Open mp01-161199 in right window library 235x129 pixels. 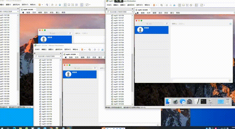click(118, 92)
